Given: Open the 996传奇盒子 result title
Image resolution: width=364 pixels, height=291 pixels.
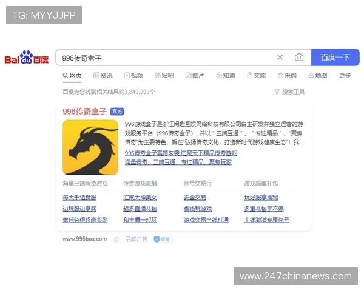Looking at the screenshot, I should pos(84,112).
